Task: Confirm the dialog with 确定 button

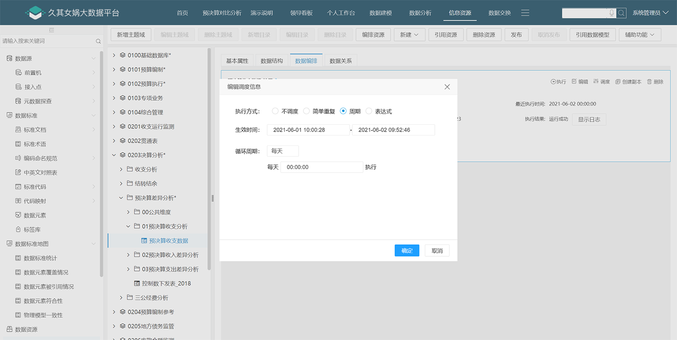Action: pos(406,251)
